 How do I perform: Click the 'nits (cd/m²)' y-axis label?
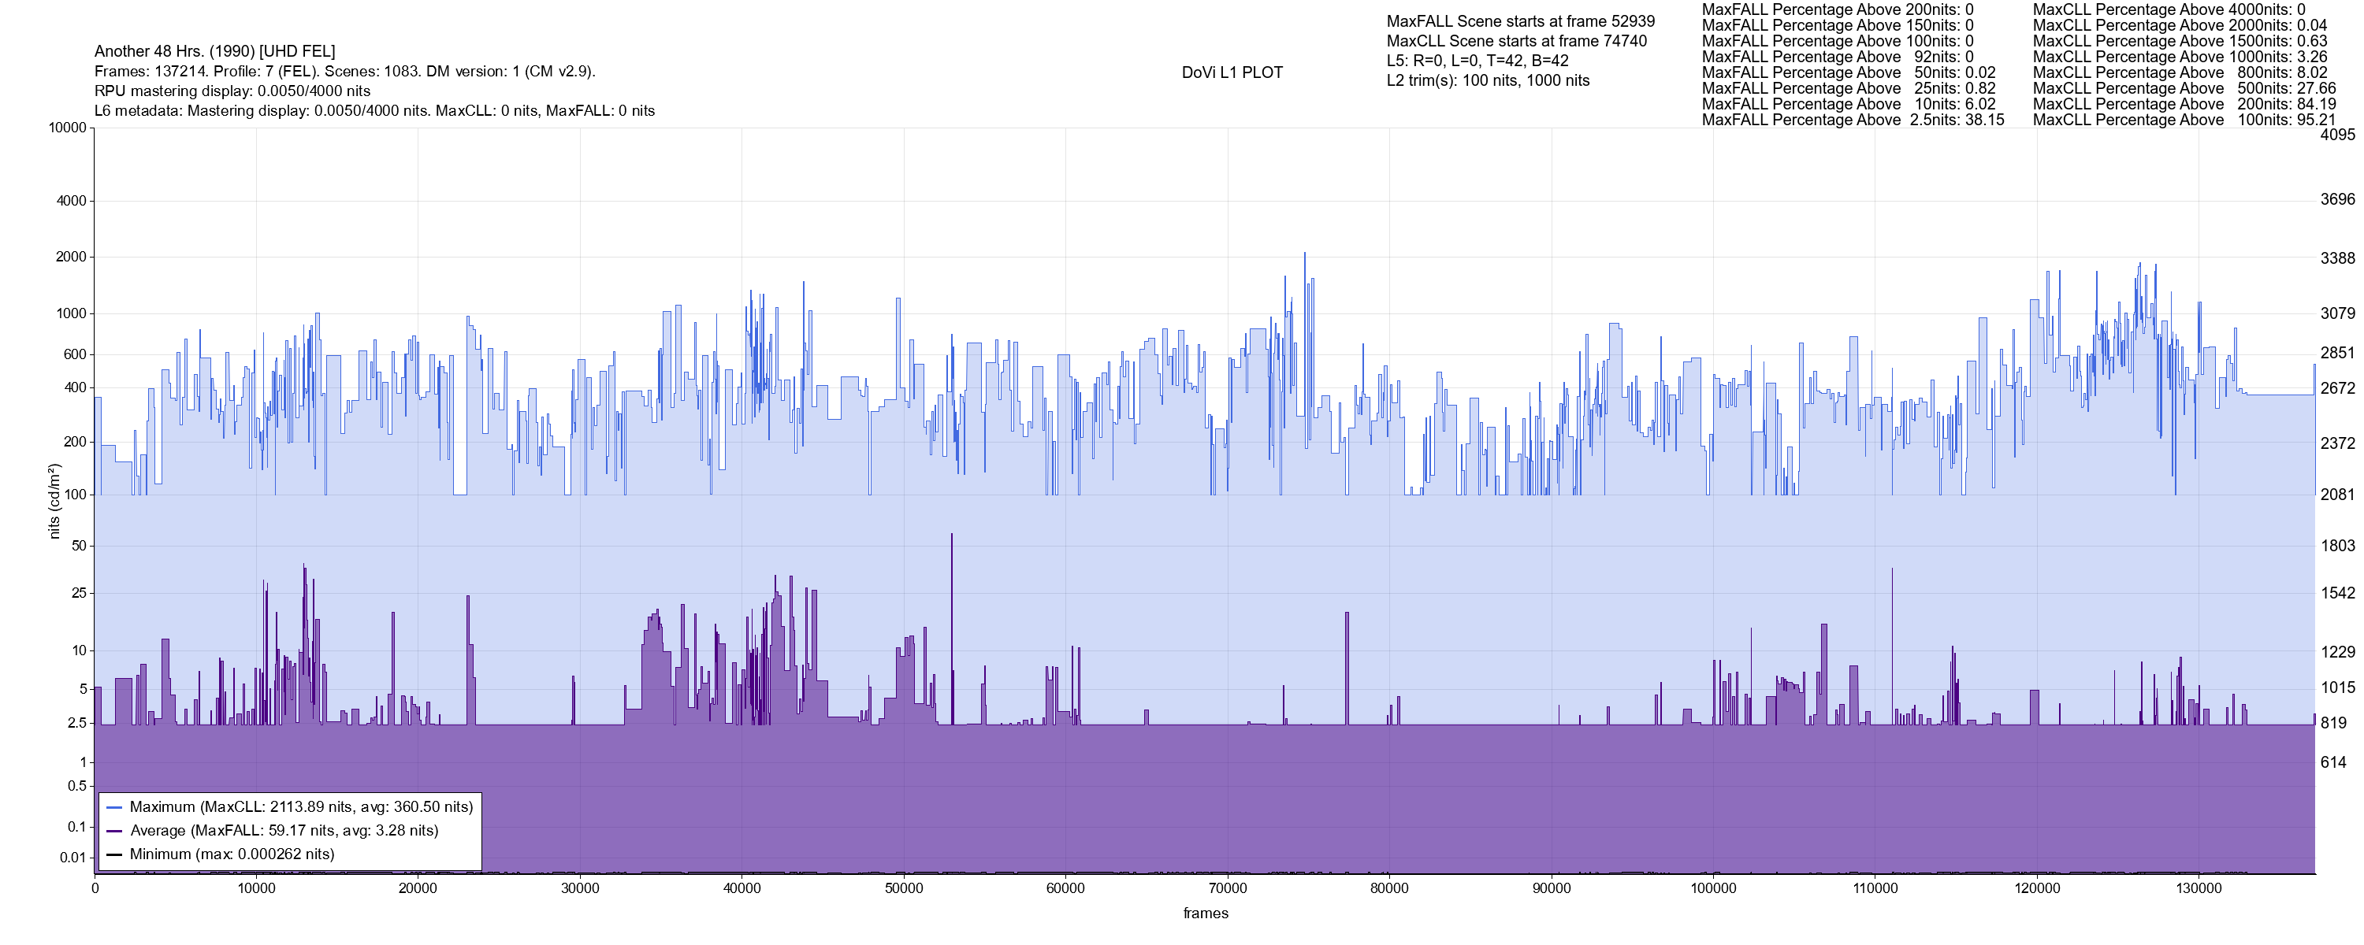coord(54,501)
